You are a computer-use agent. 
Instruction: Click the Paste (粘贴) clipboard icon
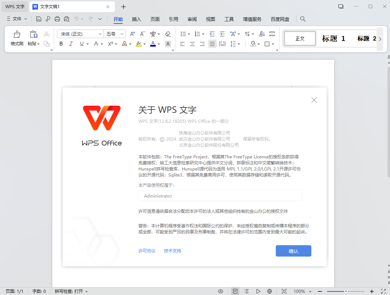[x=33, y=34]
